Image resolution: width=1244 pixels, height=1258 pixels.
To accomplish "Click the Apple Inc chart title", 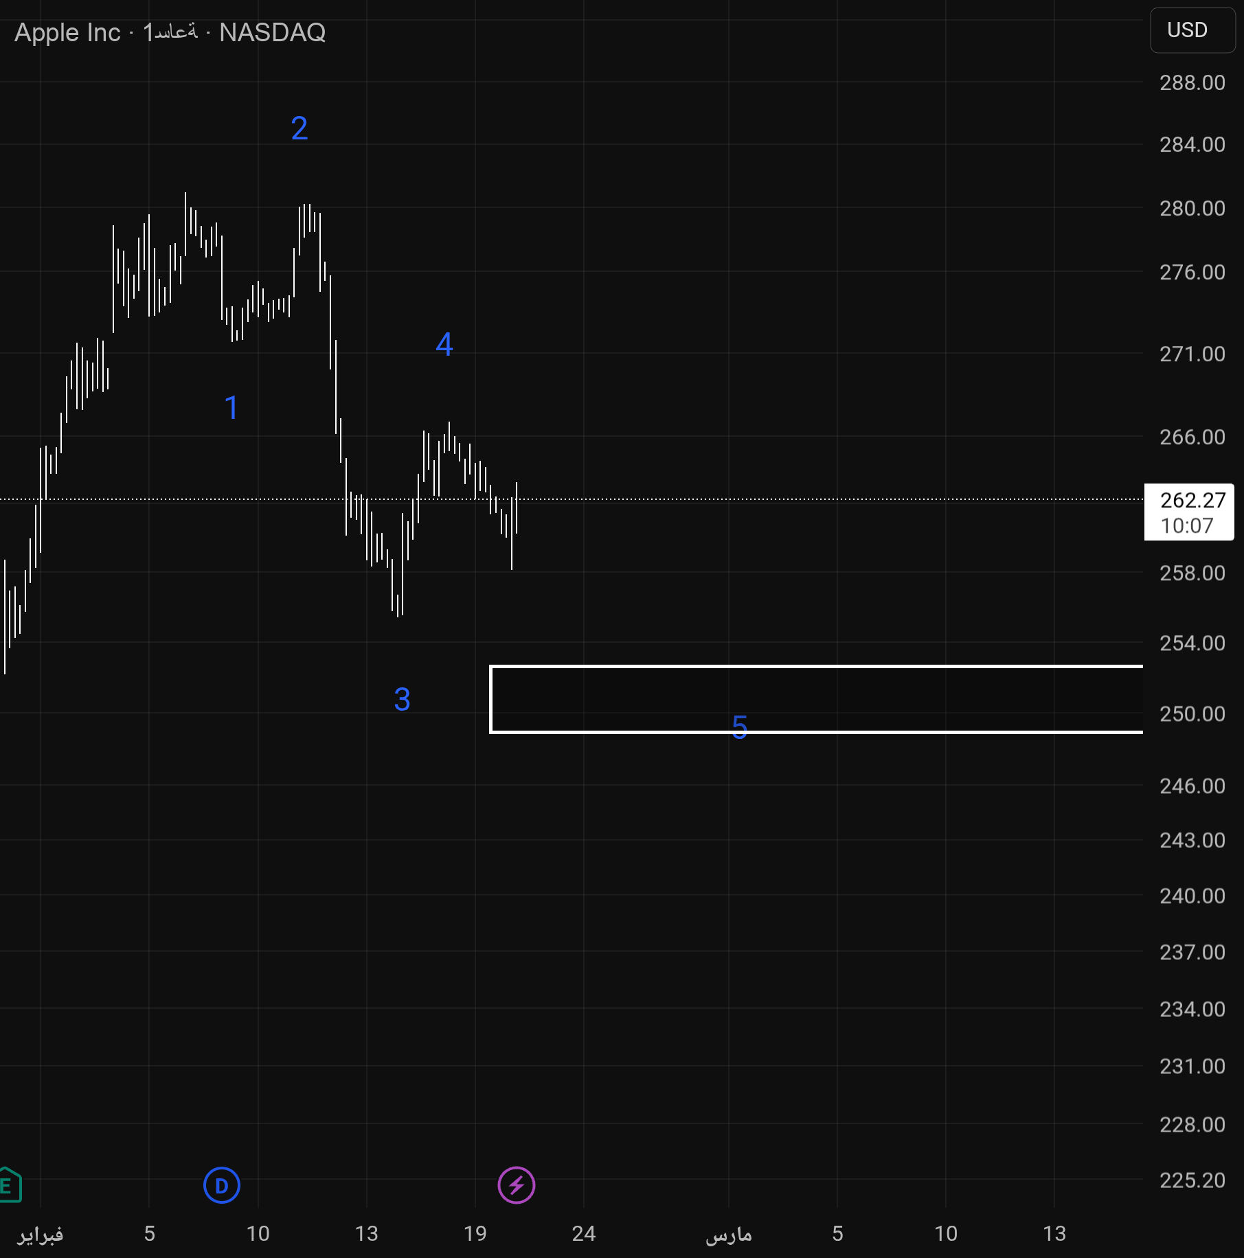I will pos(67,32).
